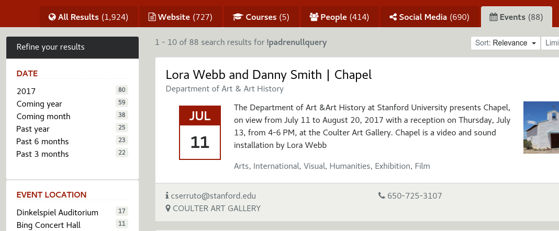Open the Limit dropdown at right edge
Screen dimensions: 559x231
550,43
